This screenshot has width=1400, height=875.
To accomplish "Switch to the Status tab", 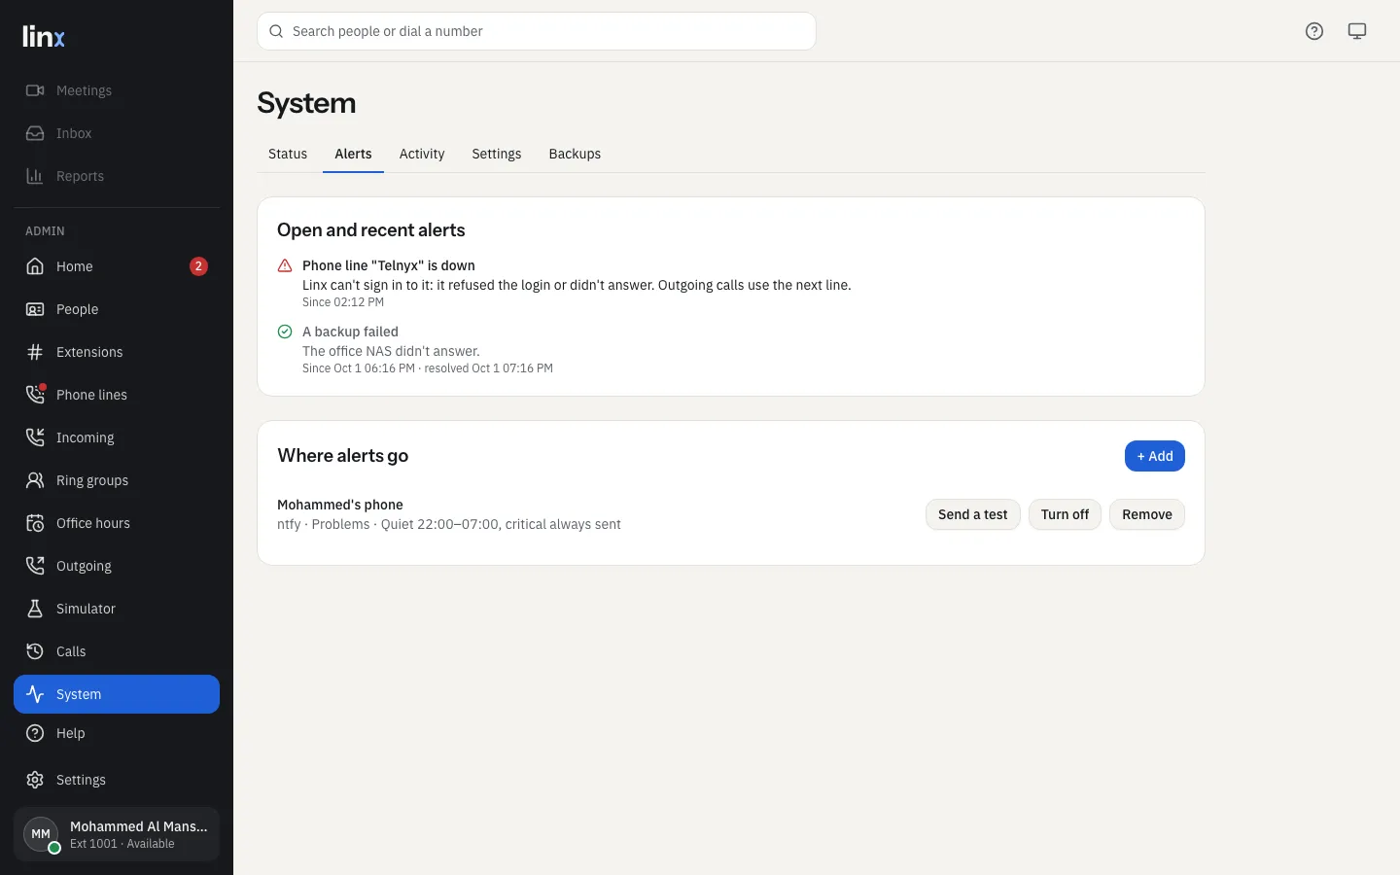I will pyautogui.click(x=288, y=154).
